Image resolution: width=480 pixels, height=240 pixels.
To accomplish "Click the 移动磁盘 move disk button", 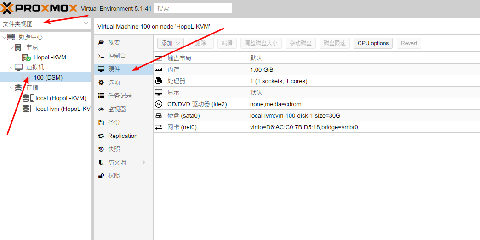I will click(301, 43).
